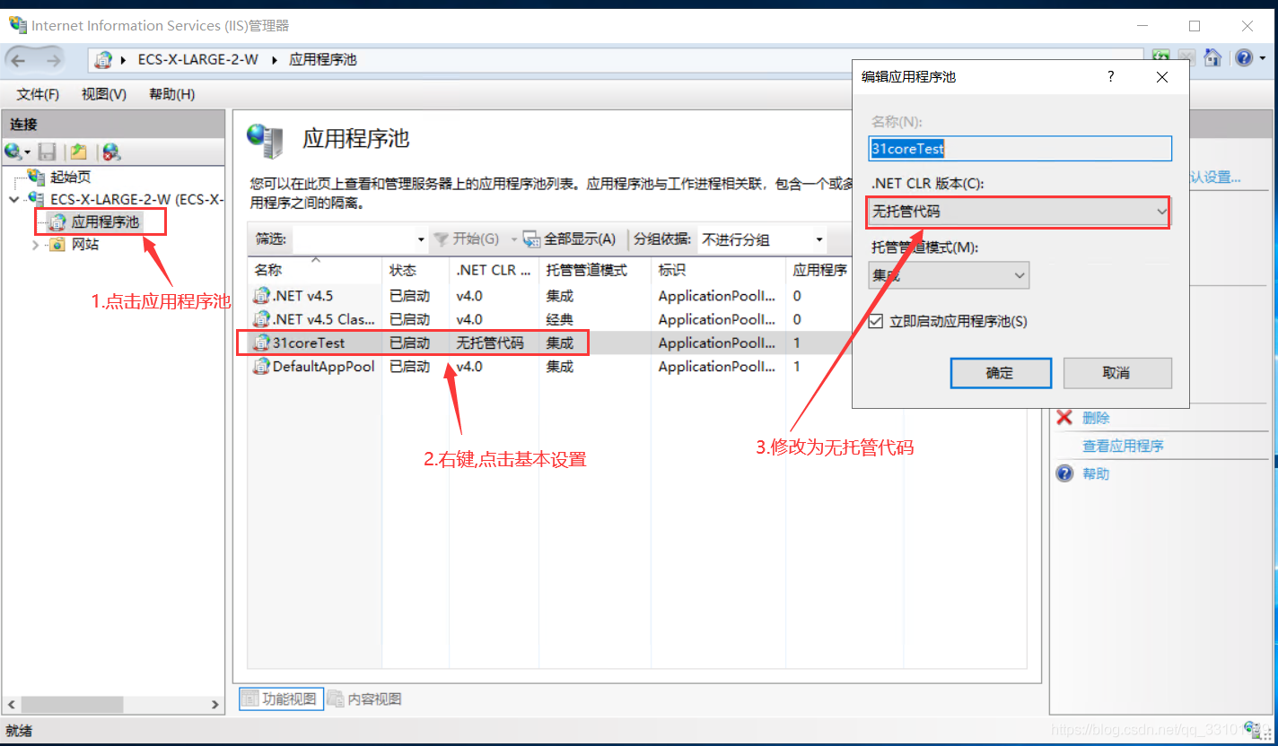Click the ECS-X-LARGE-2-W server icon in tree
The width and height of the screenshot is (1278, 746).
coord(37,199)
